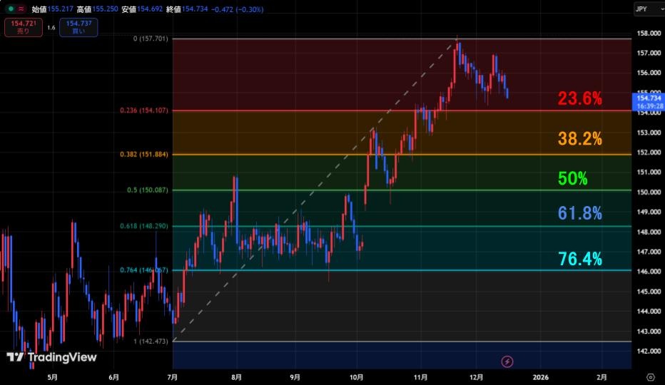Click the 150.000 level on price scale

click(648, 192)
